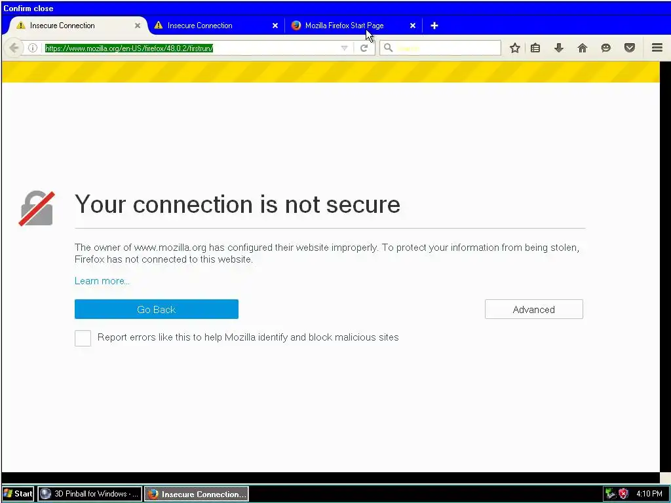Switch to second Insecure Connection tab
This screenshot has width=671, height=503.
tap(216, 26)
